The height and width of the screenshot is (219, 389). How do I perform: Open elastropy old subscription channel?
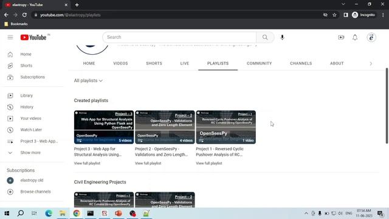[32, 180]
